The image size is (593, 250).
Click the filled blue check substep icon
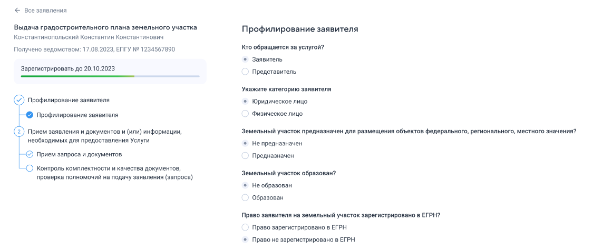click(x=30, y=115)
